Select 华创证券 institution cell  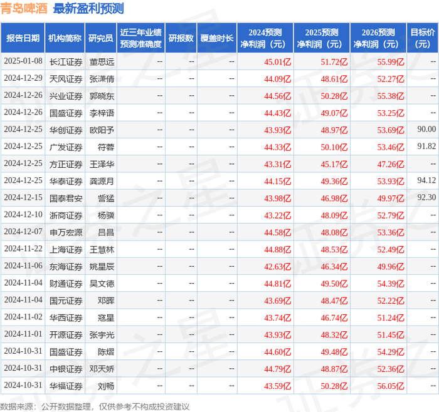coord(66,130)
